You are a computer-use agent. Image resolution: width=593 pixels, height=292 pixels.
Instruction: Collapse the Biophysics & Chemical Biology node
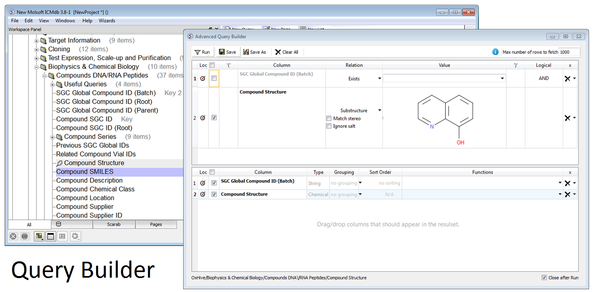[x=36, y=67]
